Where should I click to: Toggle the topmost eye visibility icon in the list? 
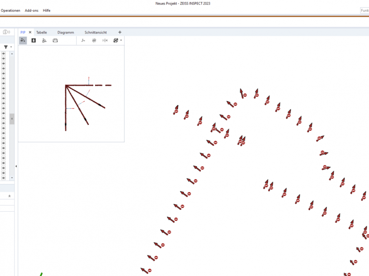(x=3, y=54)
